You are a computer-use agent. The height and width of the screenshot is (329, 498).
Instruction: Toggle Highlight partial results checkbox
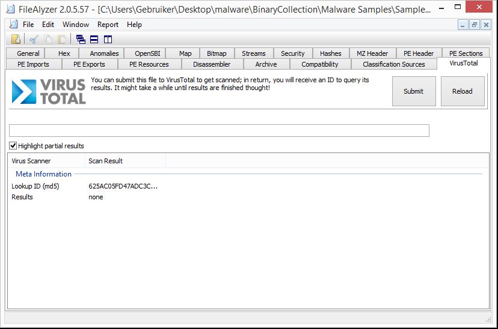click(x=13, y=145)
